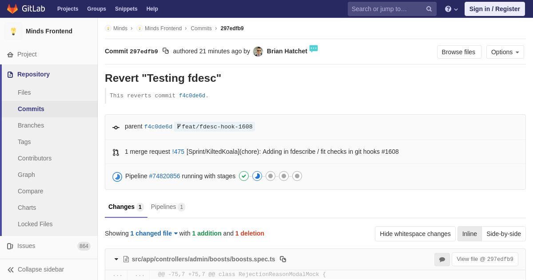Switch to the Pipelines tab
This screenshot has width=533, height=280.
tap(168, 207)
